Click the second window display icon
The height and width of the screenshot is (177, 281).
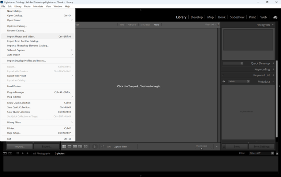(x=10, y=153)
